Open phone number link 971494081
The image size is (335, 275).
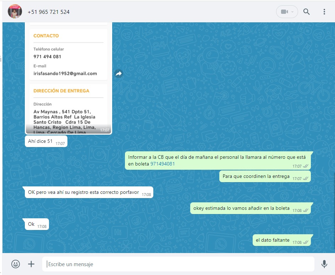click(x=163, y=164)
